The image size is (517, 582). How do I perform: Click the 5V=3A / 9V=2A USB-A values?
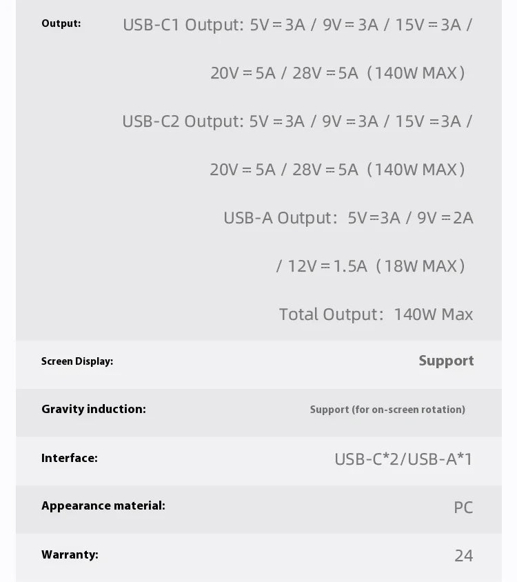(410, 218)
